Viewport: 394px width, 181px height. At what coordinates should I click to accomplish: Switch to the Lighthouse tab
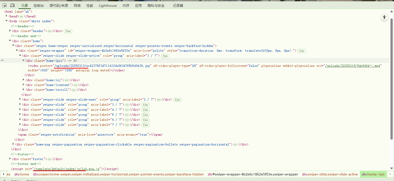click(x=108, y=6)
